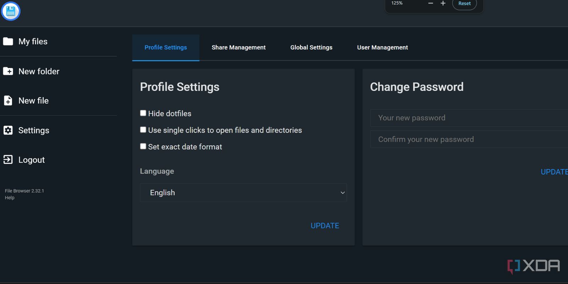Screen dimensions: 568x284
Task: Select the New folder sidebar label
Action: click(x=39, y=71)
